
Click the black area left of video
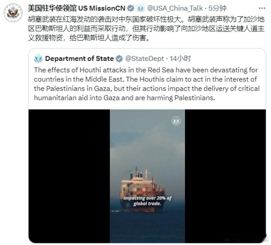click(69, 176)
